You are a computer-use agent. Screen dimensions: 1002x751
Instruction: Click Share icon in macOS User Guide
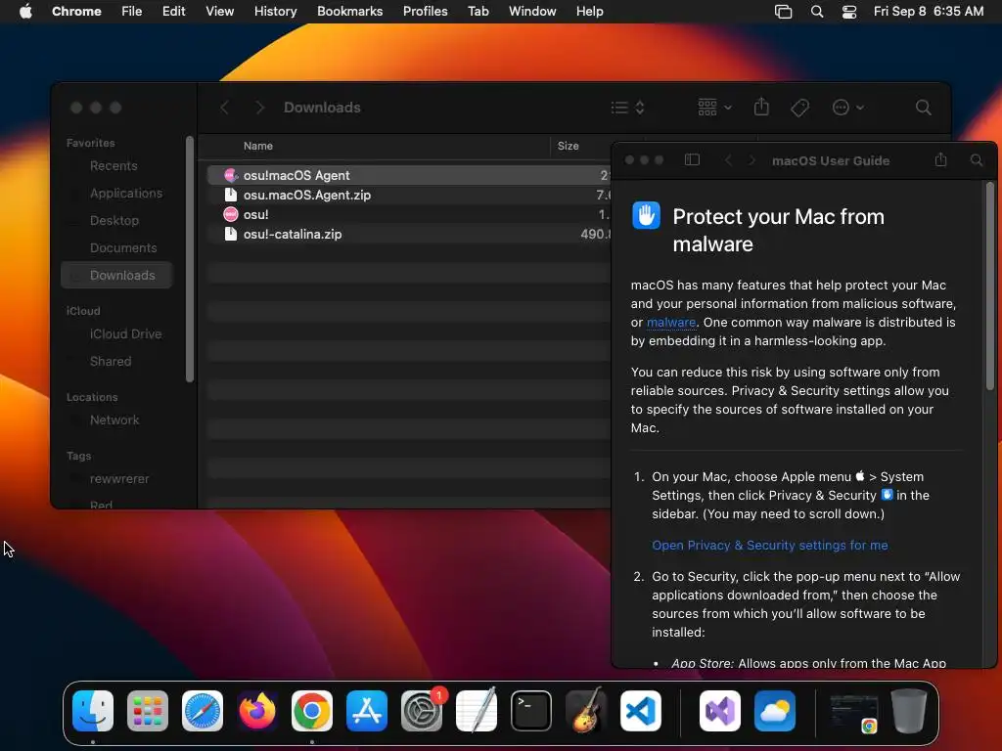click(940, 159)
